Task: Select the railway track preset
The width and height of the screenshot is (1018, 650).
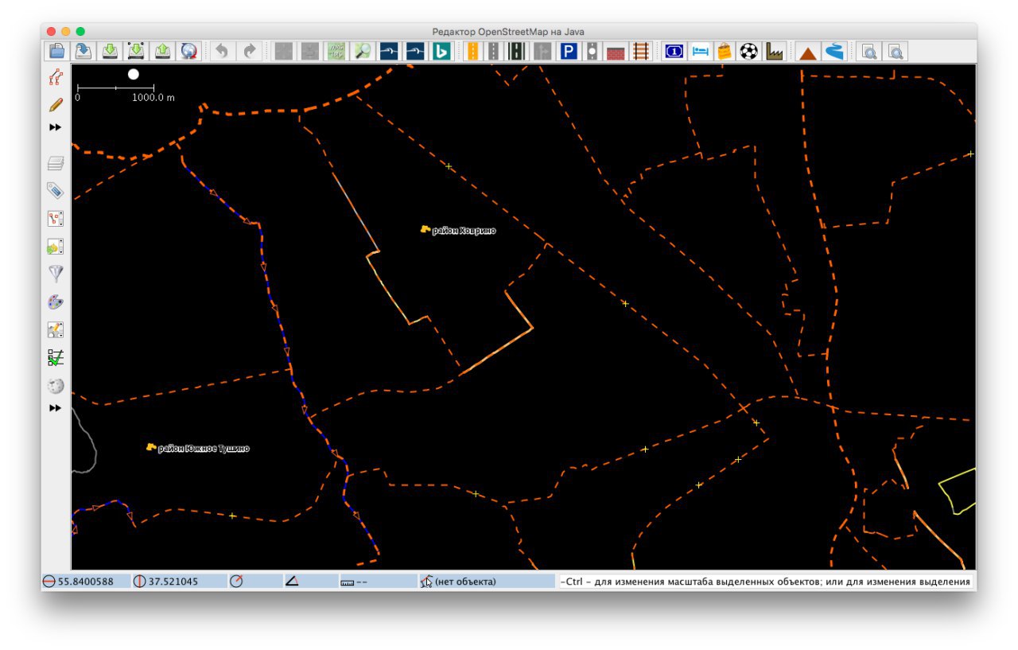Action: (x=640, y=52)
